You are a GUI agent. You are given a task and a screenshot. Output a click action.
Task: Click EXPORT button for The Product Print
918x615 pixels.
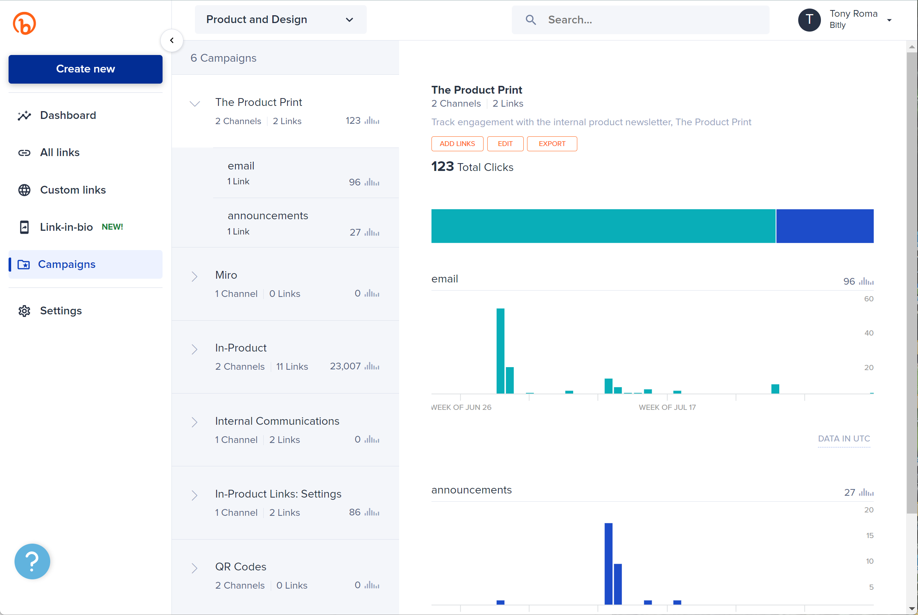[551, 143]
